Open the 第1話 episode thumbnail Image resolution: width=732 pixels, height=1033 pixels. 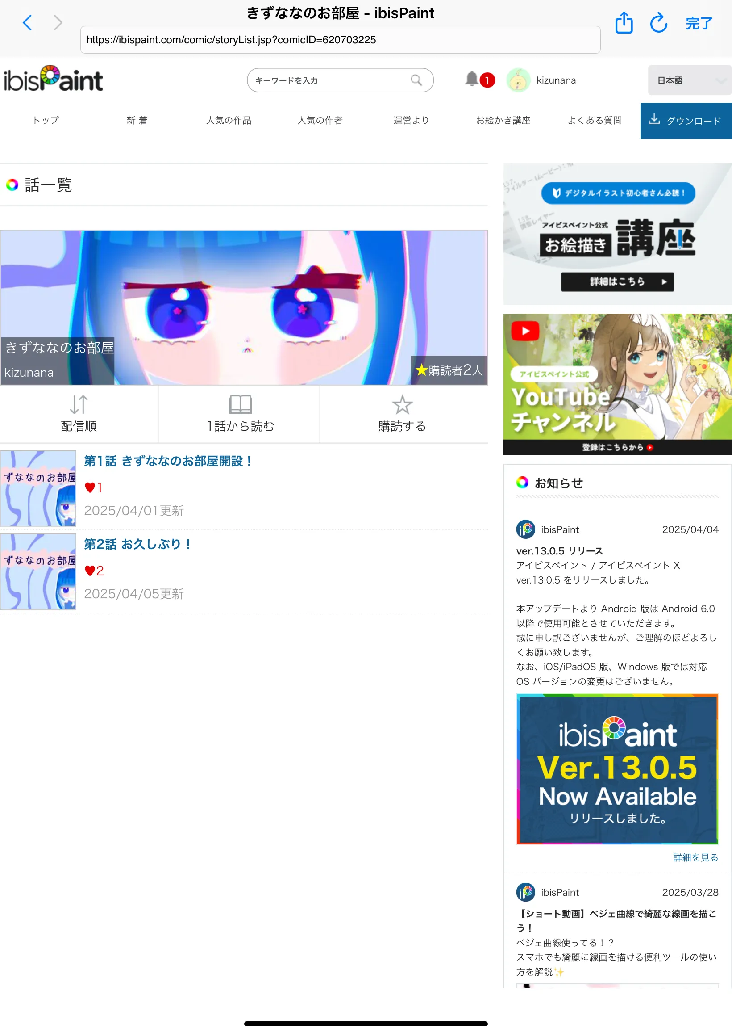pyautogui.click(x=38, y=488)
